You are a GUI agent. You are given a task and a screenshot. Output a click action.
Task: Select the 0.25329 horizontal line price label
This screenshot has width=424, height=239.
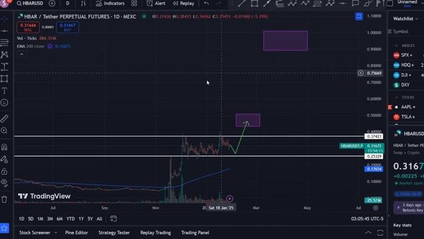click(x=374, y=157)
